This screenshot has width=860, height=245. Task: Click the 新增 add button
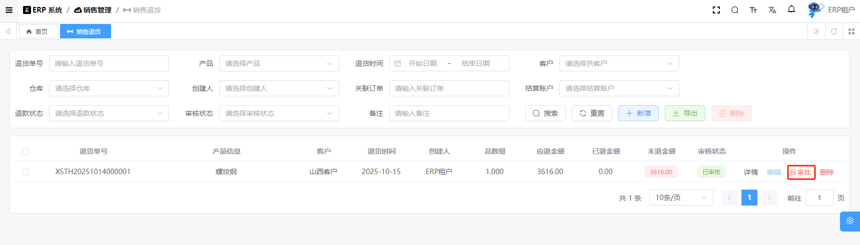[638, 113]
